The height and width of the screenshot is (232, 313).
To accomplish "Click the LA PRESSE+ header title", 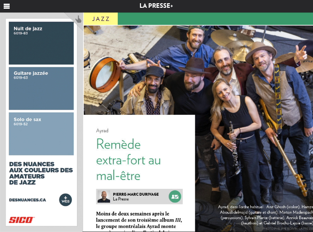I will 156,6.
